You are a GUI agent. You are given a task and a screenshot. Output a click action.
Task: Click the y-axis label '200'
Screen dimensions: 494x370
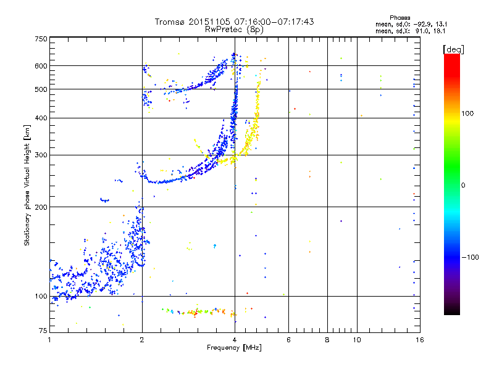(x=41, y=207)
